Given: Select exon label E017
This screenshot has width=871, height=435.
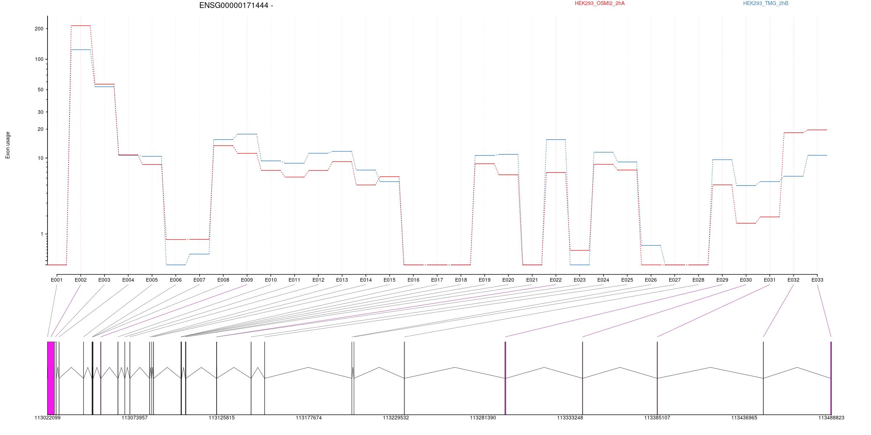Looking at the screenshot, I should (x=437, y=280).
